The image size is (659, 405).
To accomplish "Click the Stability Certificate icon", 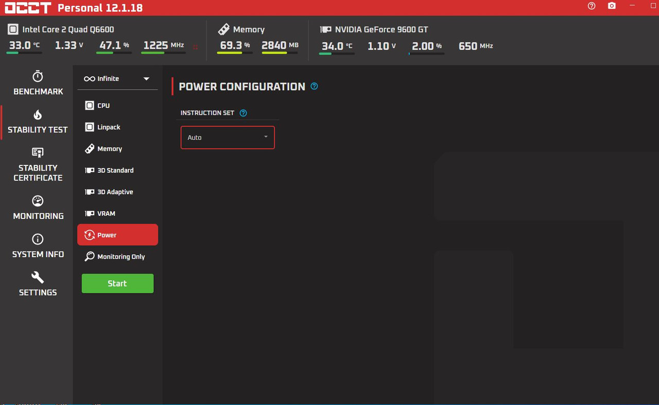I will 38,153.
